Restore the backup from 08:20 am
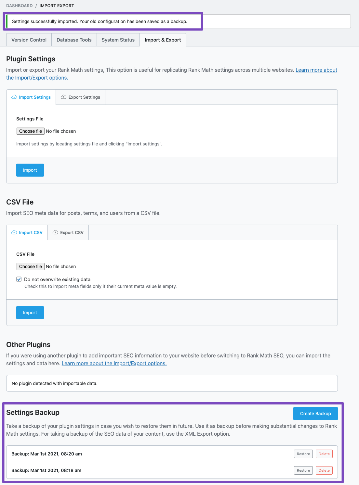Screen dimensions: 359x485 click(303, 454)
